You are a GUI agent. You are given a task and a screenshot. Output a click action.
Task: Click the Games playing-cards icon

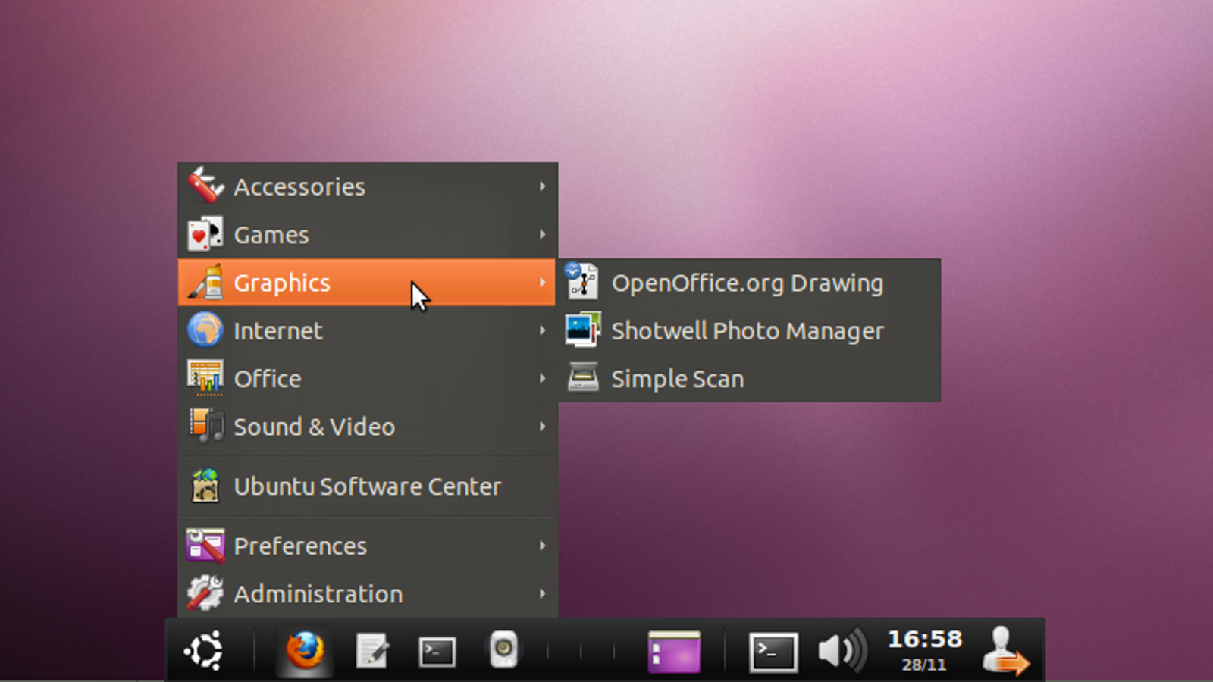[205, 234]
